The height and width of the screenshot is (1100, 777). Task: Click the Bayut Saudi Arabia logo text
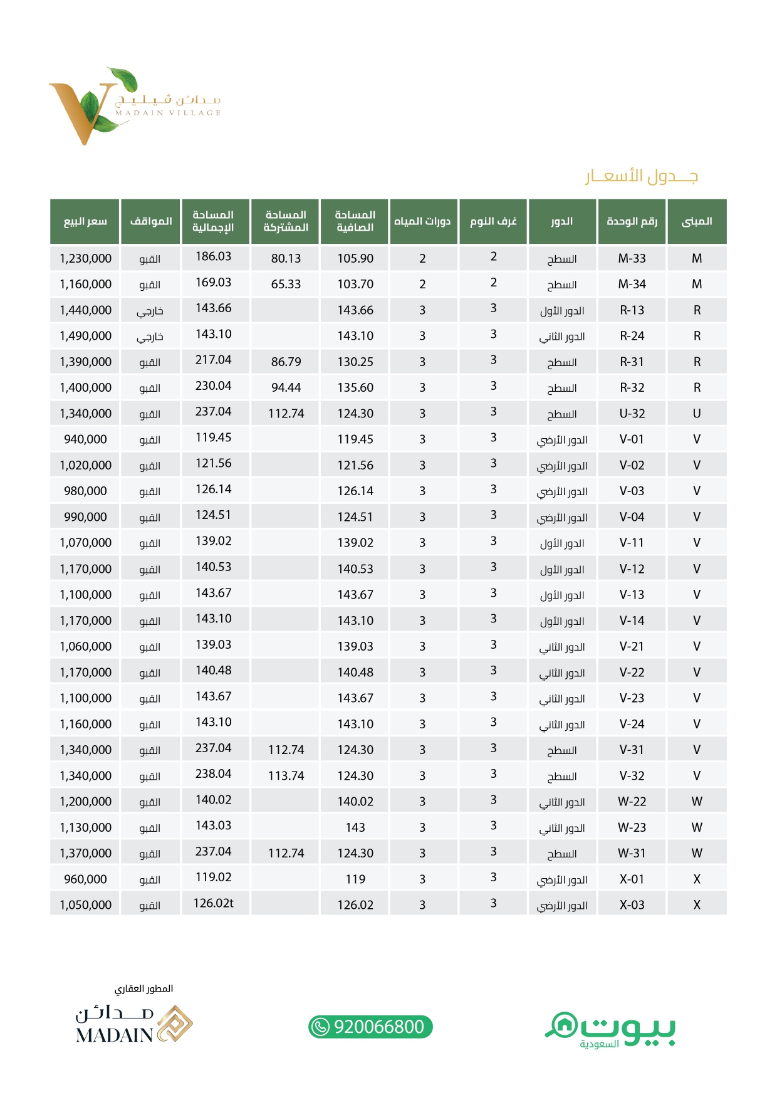[x=628, y=1029]
